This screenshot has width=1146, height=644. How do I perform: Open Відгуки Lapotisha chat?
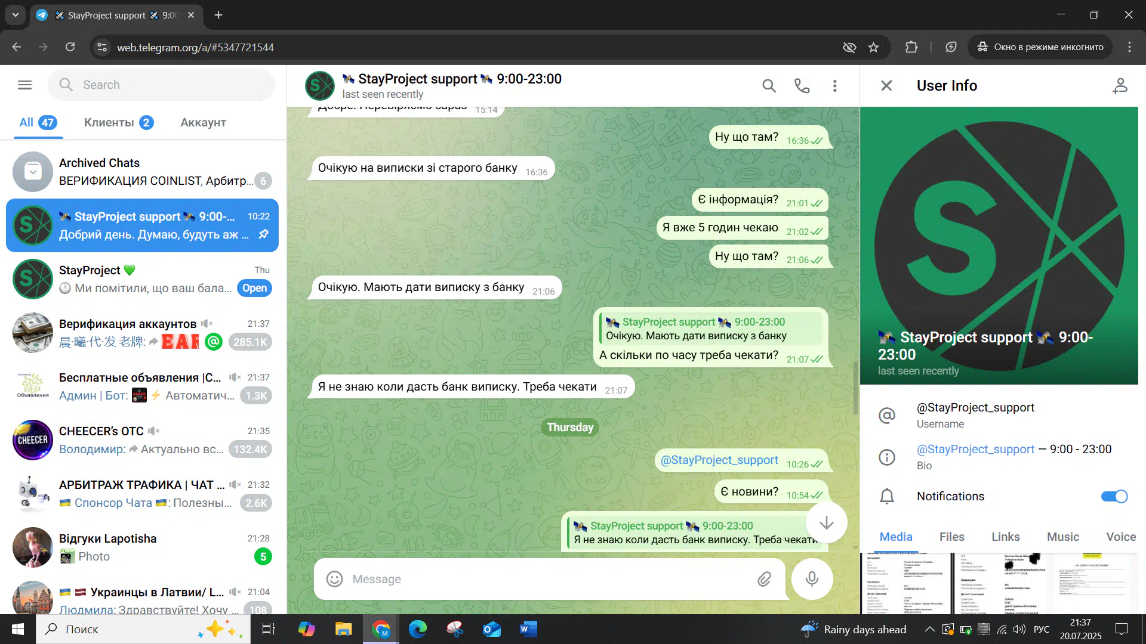tap(142, 547)
